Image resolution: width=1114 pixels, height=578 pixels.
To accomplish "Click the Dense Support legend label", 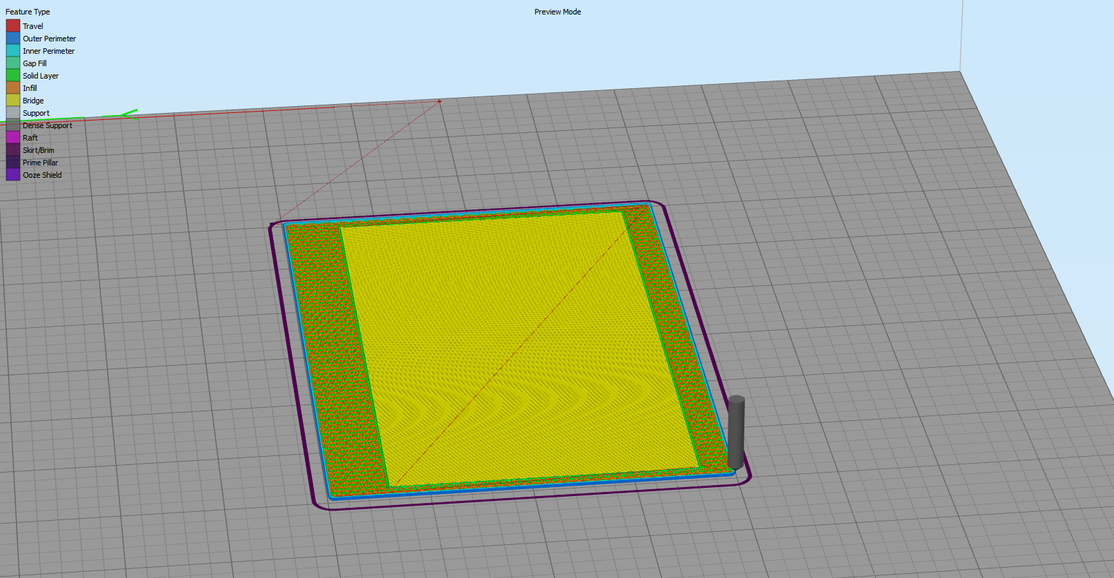I will 47,125.
